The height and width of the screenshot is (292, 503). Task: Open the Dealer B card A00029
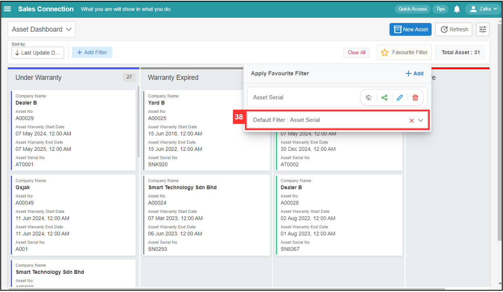click(x=73, y=130)
